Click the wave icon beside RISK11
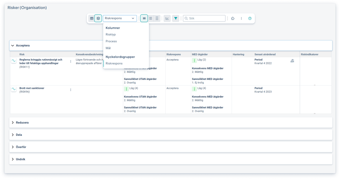 pyautogui.click(x=13, y=61)
